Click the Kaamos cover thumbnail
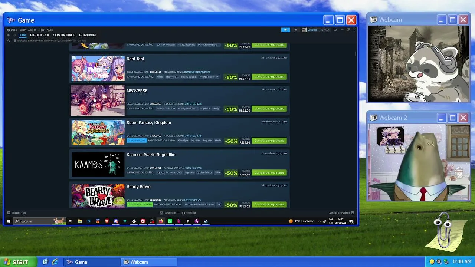Screen dimensions: 475x267 point(98,164)
